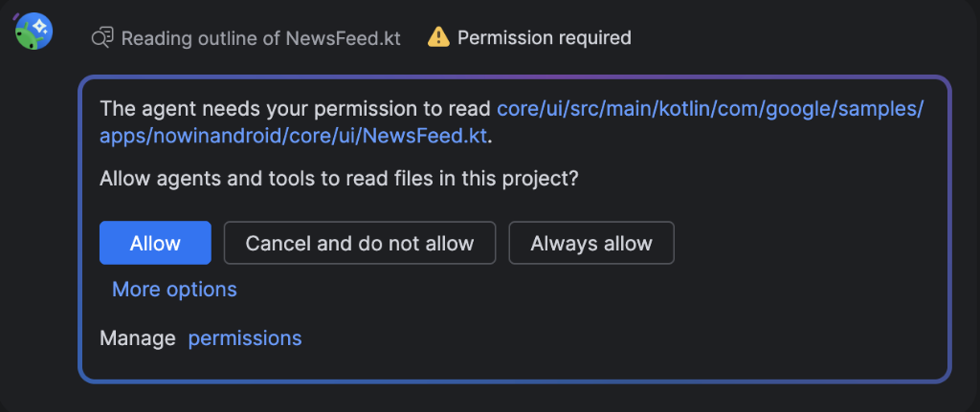
Task: Click blank area right of Permission required
Action: [804, 38]
